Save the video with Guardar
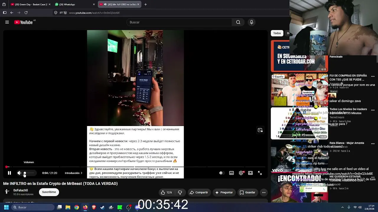This screenshot has width=378, height=212. pyautogui.click(x=247, y=193)
